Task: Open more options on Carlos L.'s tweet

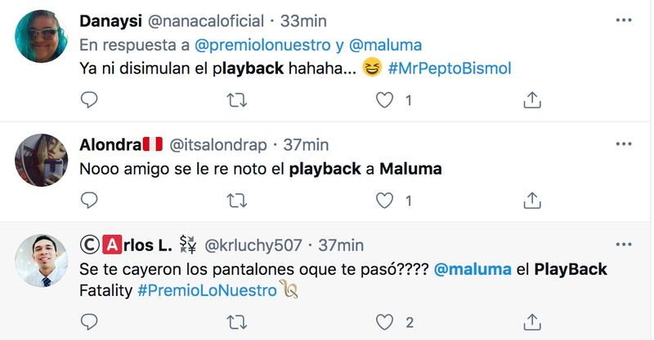Action: pyautogui.click(x=624, y=245)
